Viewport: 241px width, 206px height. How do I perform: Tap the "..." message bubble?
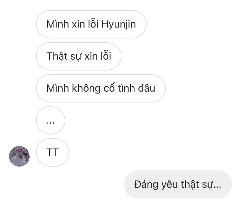click(50, 120)
